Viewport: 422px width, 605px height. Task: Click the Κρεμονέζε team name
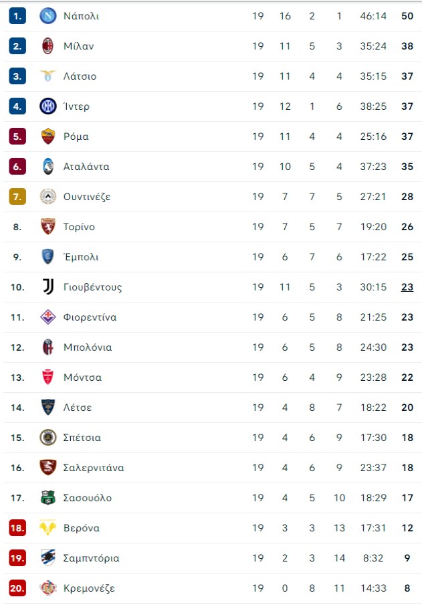click(89, 588)
